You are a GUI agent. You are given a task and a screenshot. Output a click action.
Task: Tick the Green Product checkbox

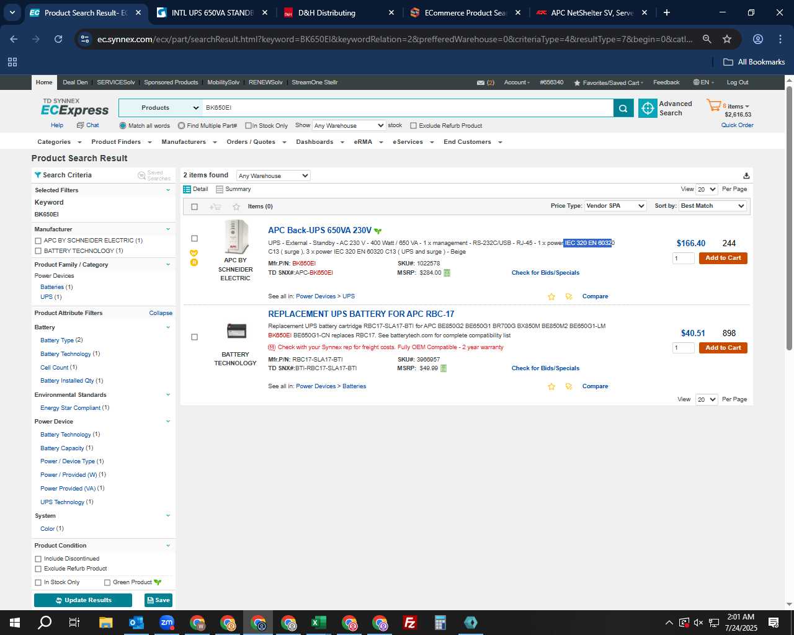click(x=107, y=582)
